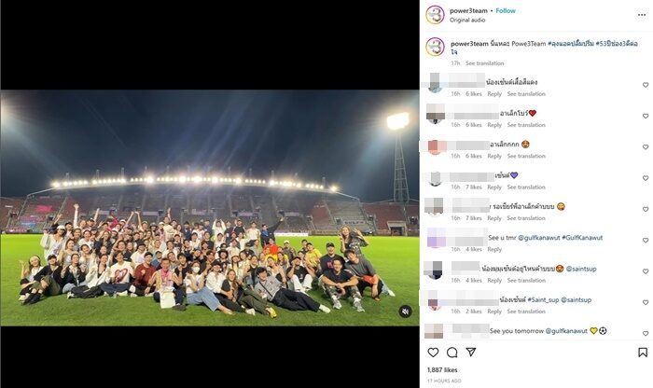653x388 pixels.
Task: View the 1,887 likes list
Action: pyautogui.click(x=442, y=369)
